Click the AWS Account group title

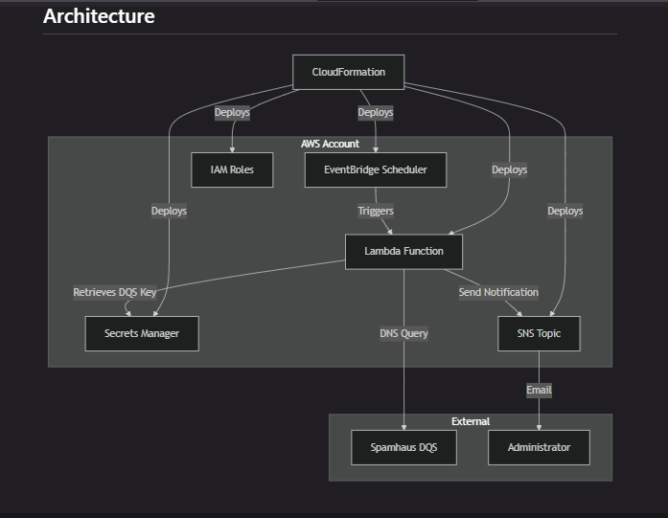(330, 144)
